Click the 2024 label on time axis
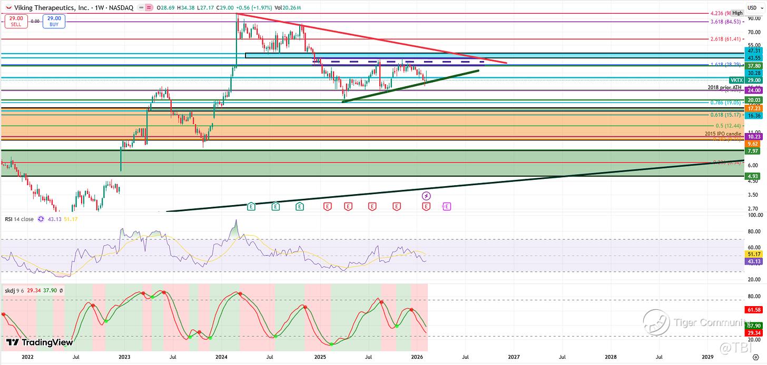Screen dimensions: 767x365 [222, 357]
